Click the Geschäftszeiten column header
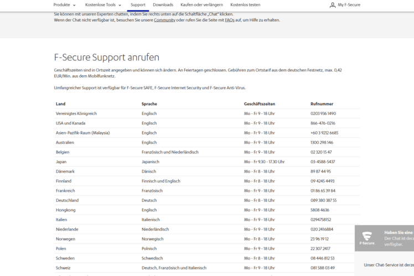Image resolution: width=414 pixels, height=276 pixels. [260, 104]
